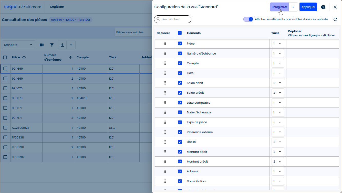
Task: Click the Appliquer button
Action: [308, 7]
